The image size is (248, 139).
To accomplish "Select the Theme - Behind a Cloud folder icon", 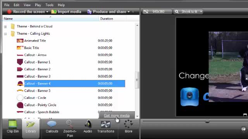I will (13, 26).
